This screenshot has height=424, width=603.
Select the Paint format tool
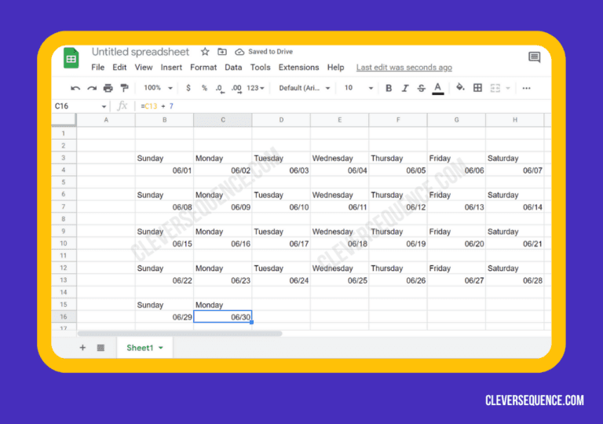tap(124, 88)
